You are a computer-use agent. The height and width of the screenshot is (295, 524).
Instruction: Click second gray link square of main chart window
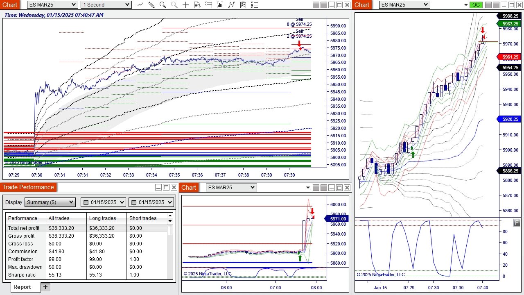pos(323,5)
